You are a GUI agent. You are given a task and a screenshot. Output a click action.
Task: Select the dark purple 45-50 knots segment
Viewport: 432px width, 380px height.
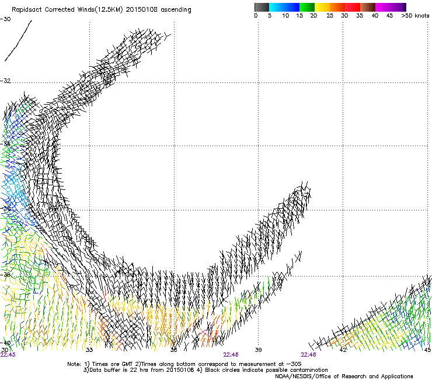click(398, 7)
